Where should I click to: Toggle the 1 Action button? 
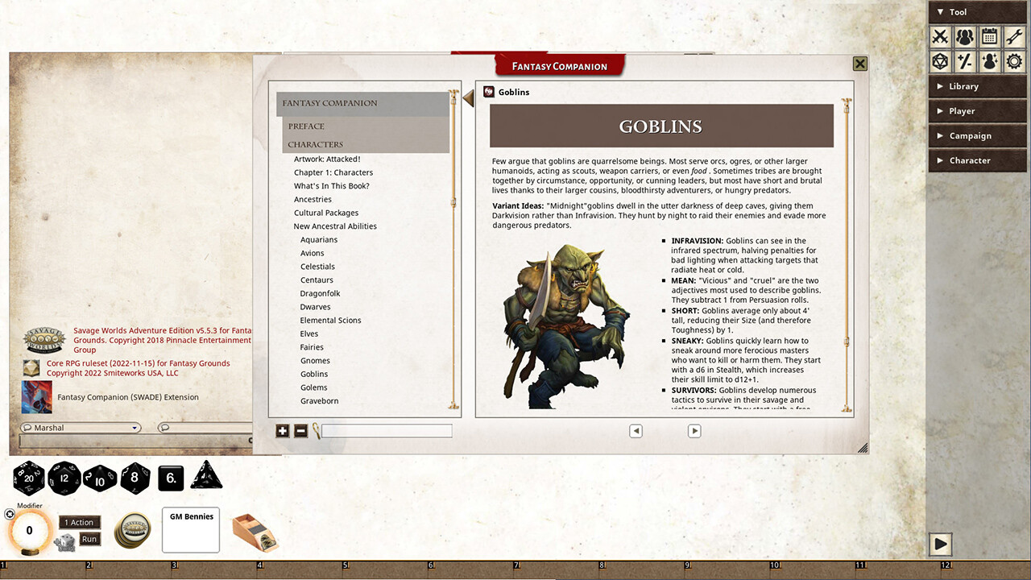pyautogui.click(x=79, y=522)
